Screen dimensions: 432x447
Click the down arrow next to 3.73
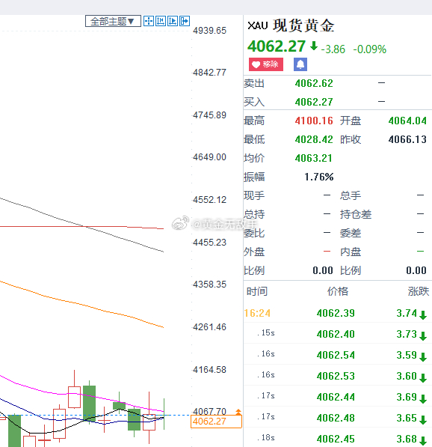(423, 336)
